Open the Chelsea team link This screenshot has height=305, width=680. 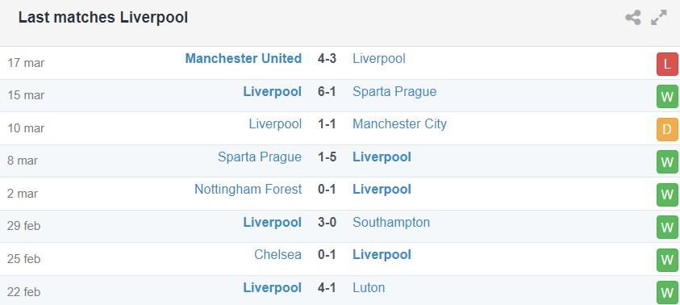277,255
